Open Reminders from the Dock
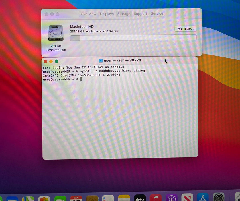Screen dimensions: 240x201 coord(108,198)
